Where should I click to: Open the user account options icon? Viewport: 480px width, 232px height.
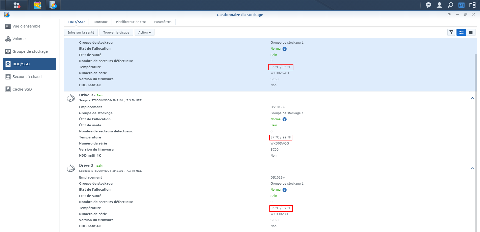click(x=439, y=5)
